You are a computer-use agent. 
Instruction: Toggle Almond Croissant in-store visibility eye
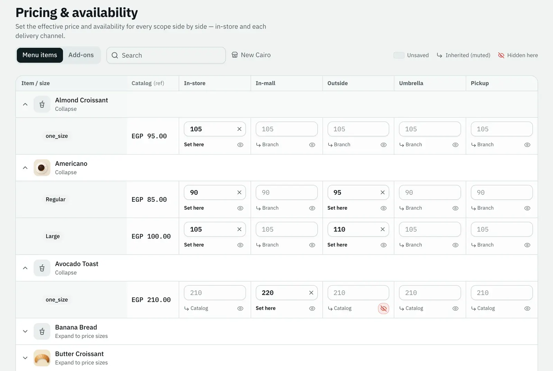240,145
